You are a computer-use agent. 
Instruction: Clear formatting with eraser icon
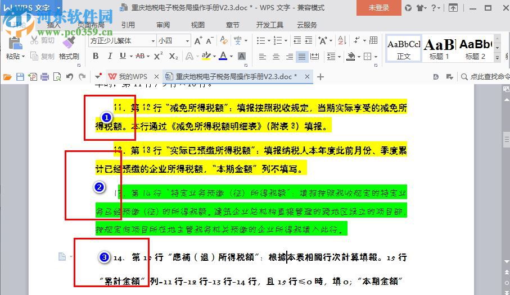click(224, 40)
